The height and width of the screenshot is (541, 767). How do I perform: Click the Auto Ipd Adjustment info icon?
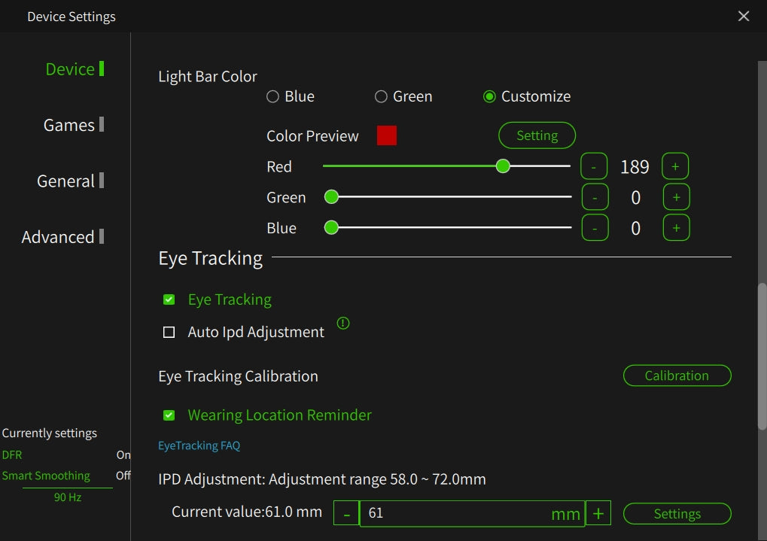click(343, 324)
